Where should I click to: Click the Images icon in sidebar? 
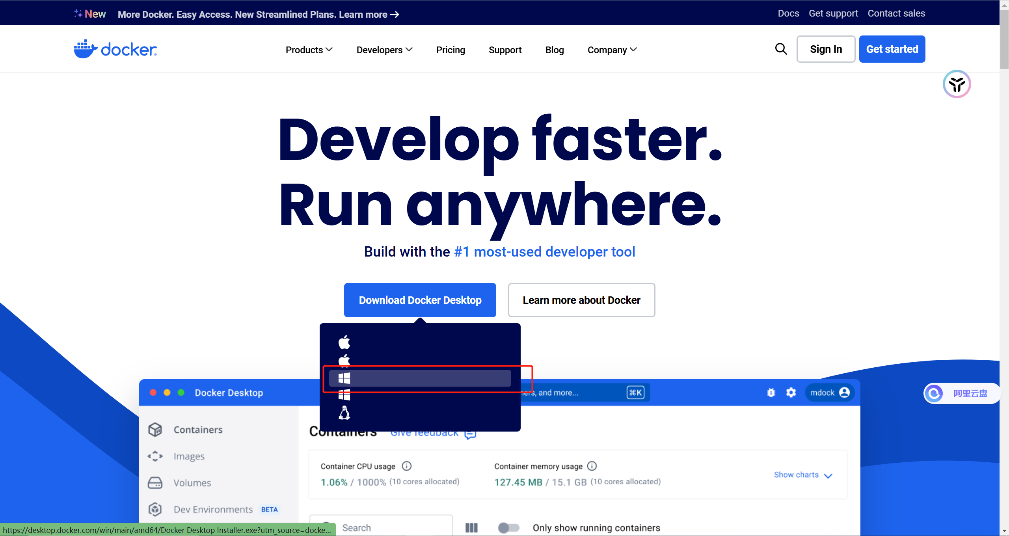(x=155, y=456)
